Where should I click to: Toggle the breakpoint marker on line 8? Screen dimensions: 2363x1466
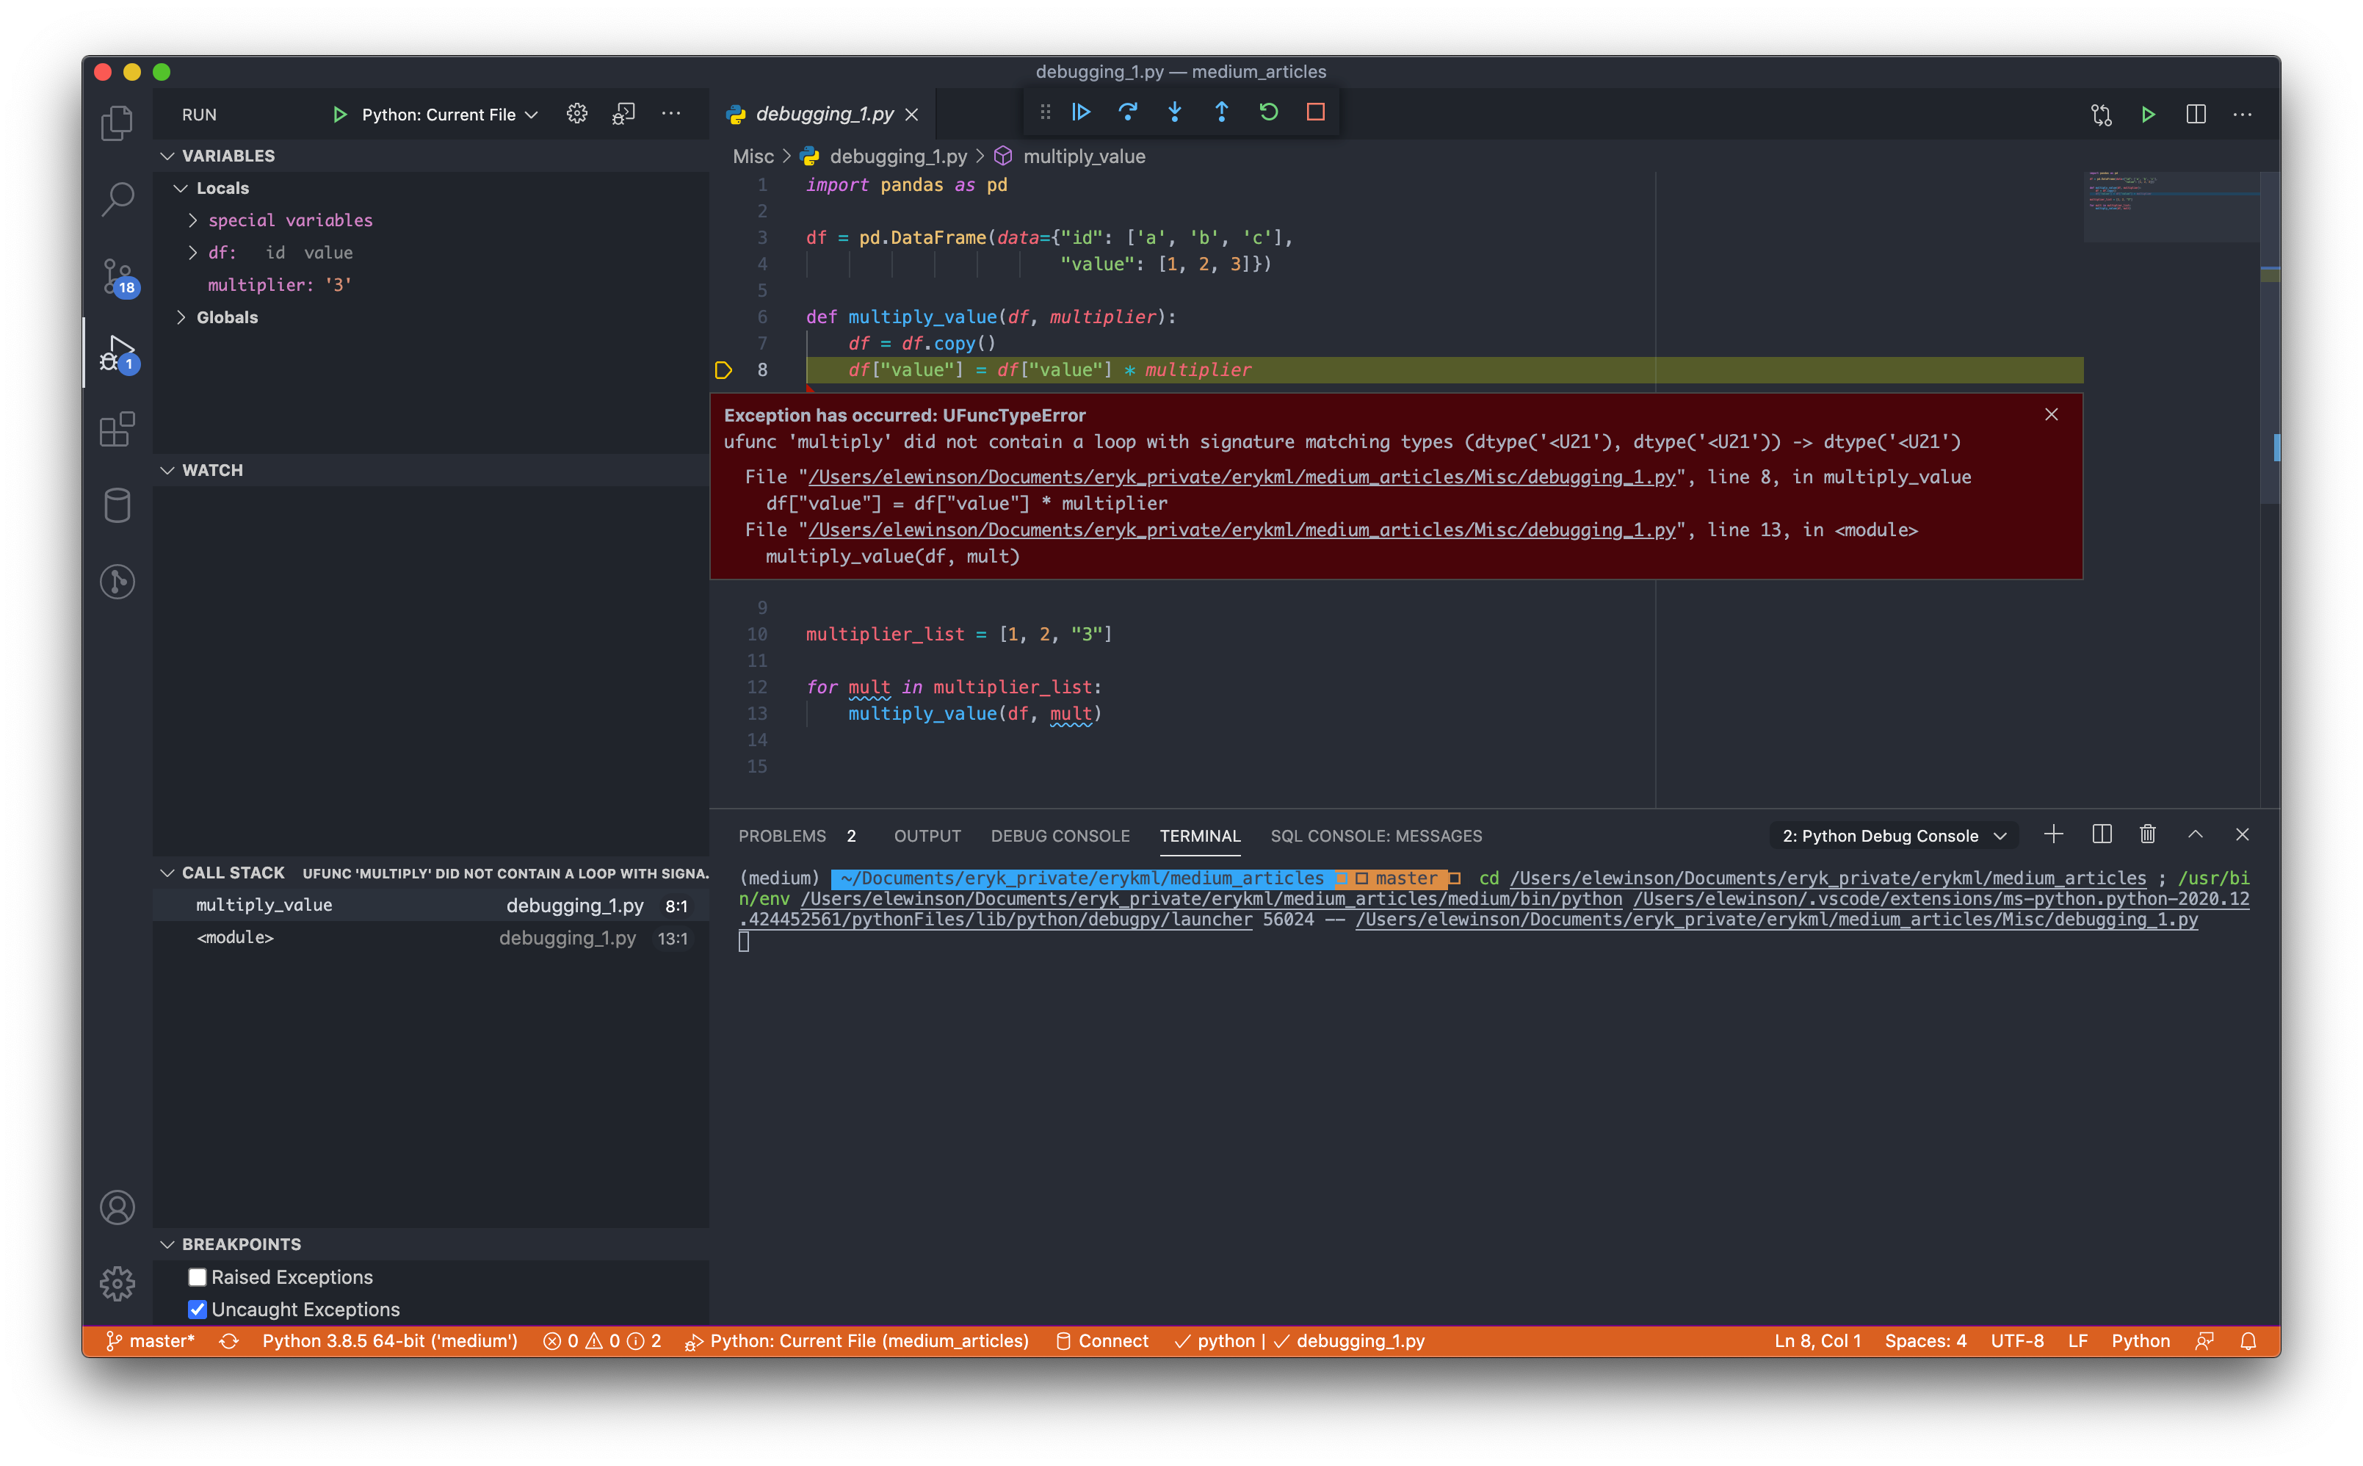723,370
